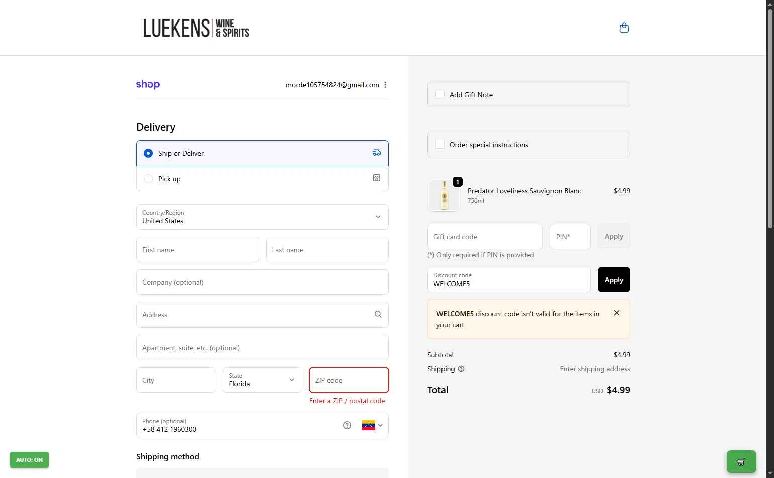
Task: Click the green cart floating button
Action: (741, 462)
